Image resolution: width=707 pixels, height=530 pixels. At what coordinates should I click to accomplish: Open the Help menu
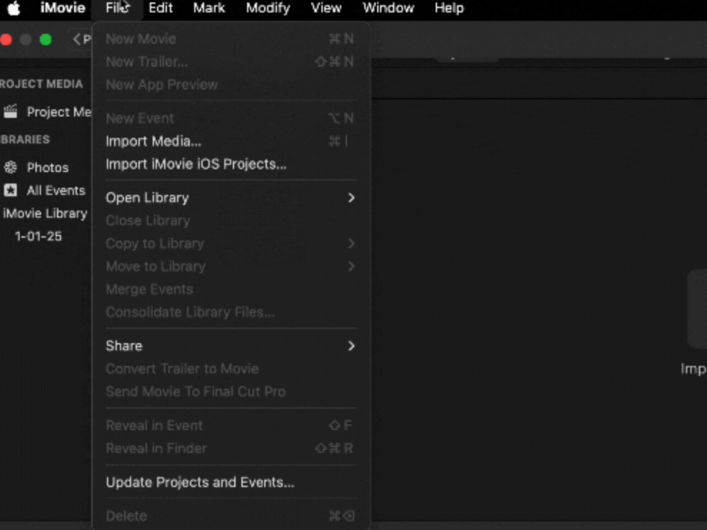pyautogui.click(x=449, y=8)
